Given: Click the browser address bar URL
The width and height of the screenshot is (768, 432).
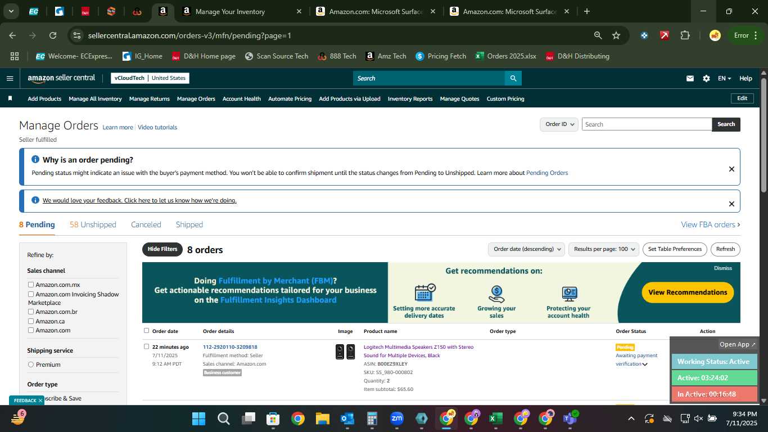Looking at the screenshot, I should (x=189, y=35).
